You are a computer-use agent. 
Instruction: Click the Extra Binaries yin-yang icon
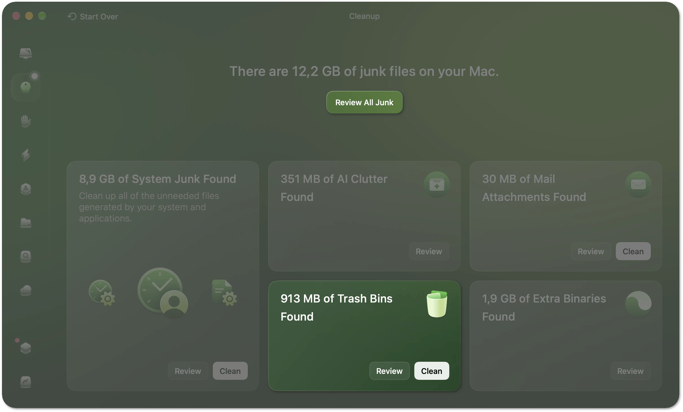click(x=638, y=304)
